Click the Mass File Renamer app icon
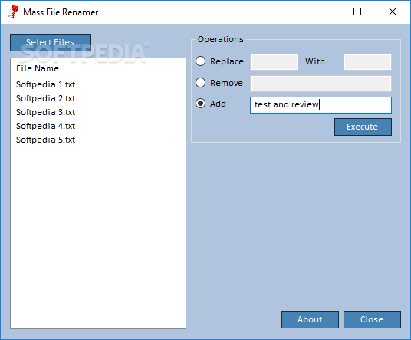 coord(13,12)
